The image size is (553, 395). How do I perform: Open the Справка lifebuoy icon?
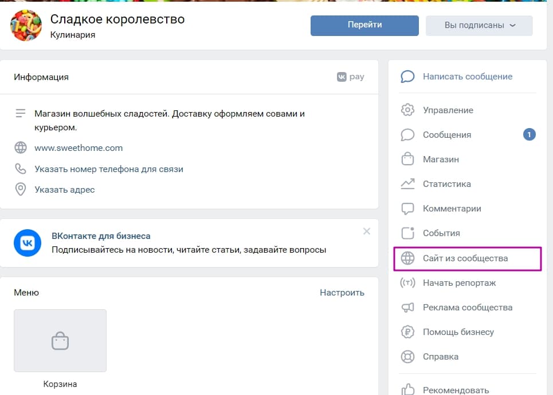pyautogui.click(x=407, y=356)
